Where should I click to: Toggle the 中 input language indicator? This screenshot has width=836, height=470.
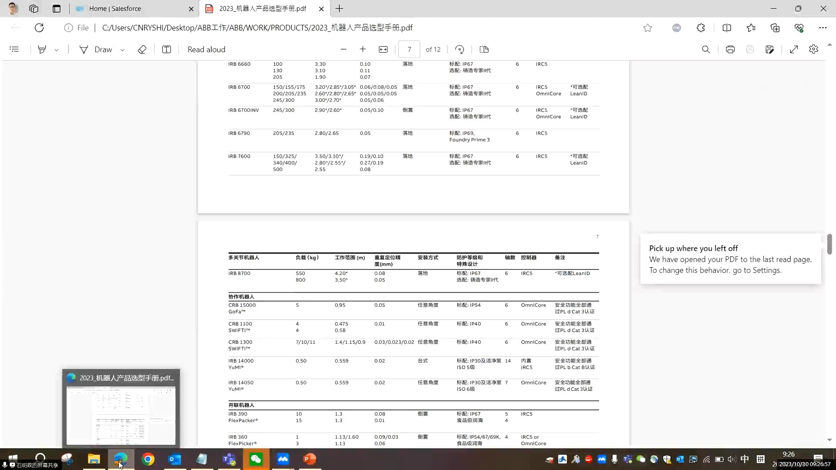[745, 459]
